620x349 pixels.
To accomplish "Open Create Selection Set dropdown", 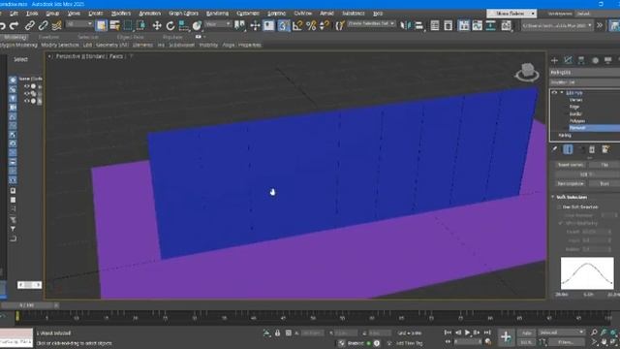I will [371, 24].
